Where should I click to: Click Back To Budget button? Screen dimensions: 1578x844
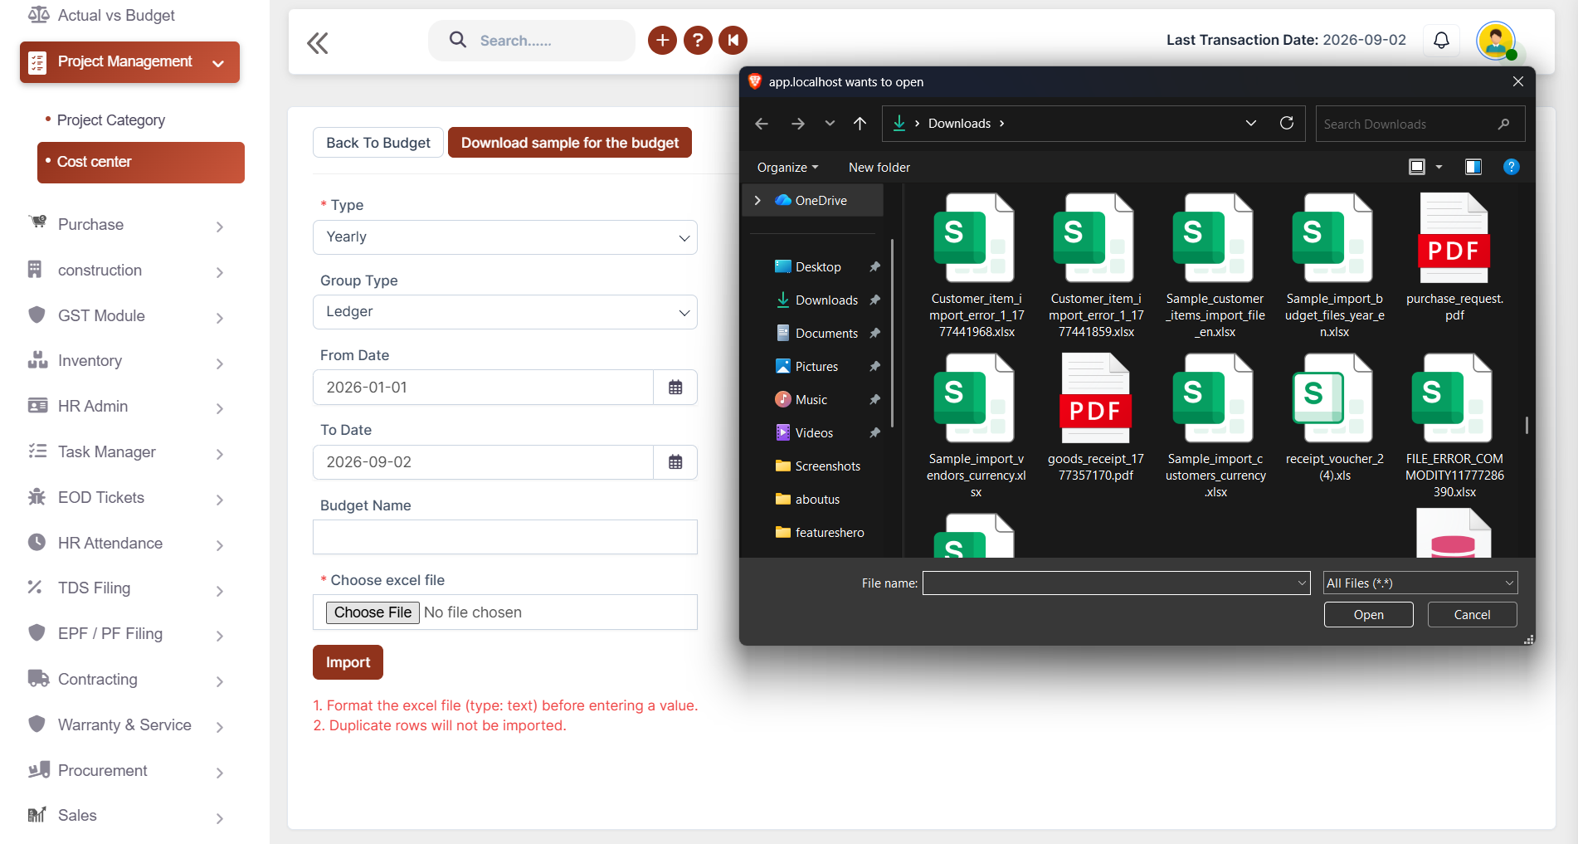[x=378, y=143]
